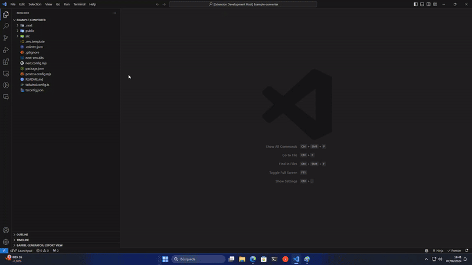Viewport: 472px width, 265px height.
Task: Click the VS Code logo in title bar
Action: tap(5, 4)
